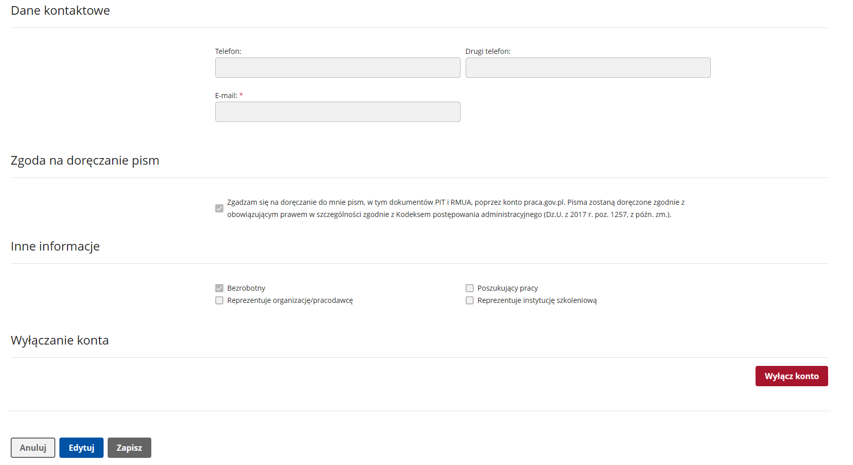Screen dimensions: 853x465
Task: Save the form with Zapisz button
Action: (x=129, y=448)
